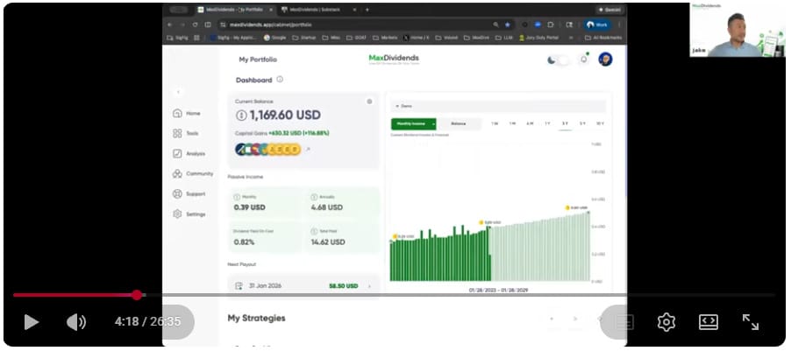Open the All Bookmarks folder
This screenshot has height=351, width=791.
pos(603,38)
